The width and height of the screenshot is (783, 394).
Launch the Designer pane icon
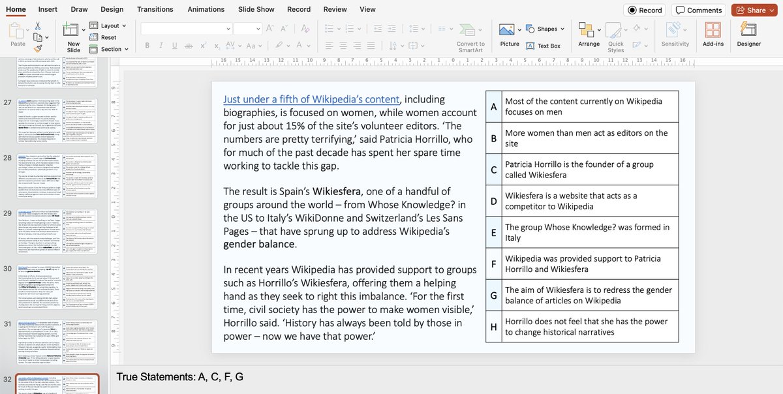748,30
